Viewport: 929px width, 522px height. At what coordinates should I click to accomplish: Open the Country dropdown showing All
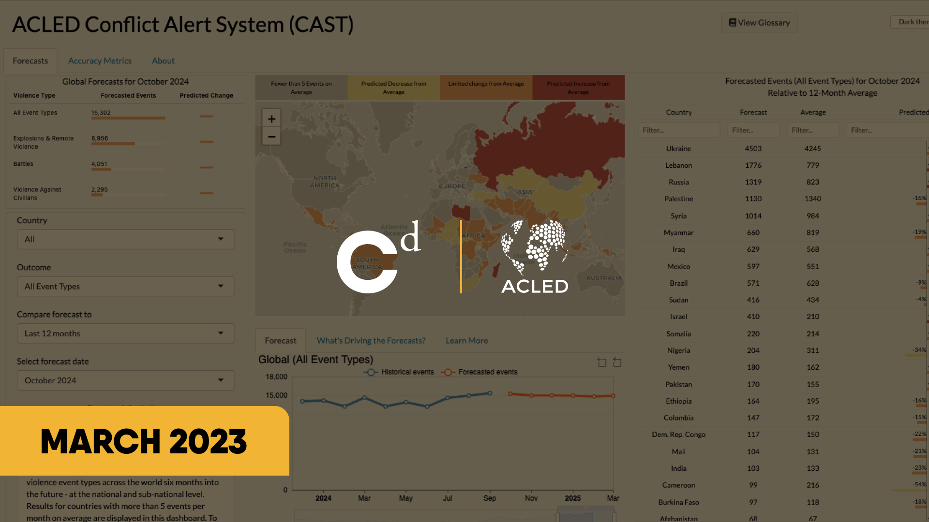[x=125, y=239]
